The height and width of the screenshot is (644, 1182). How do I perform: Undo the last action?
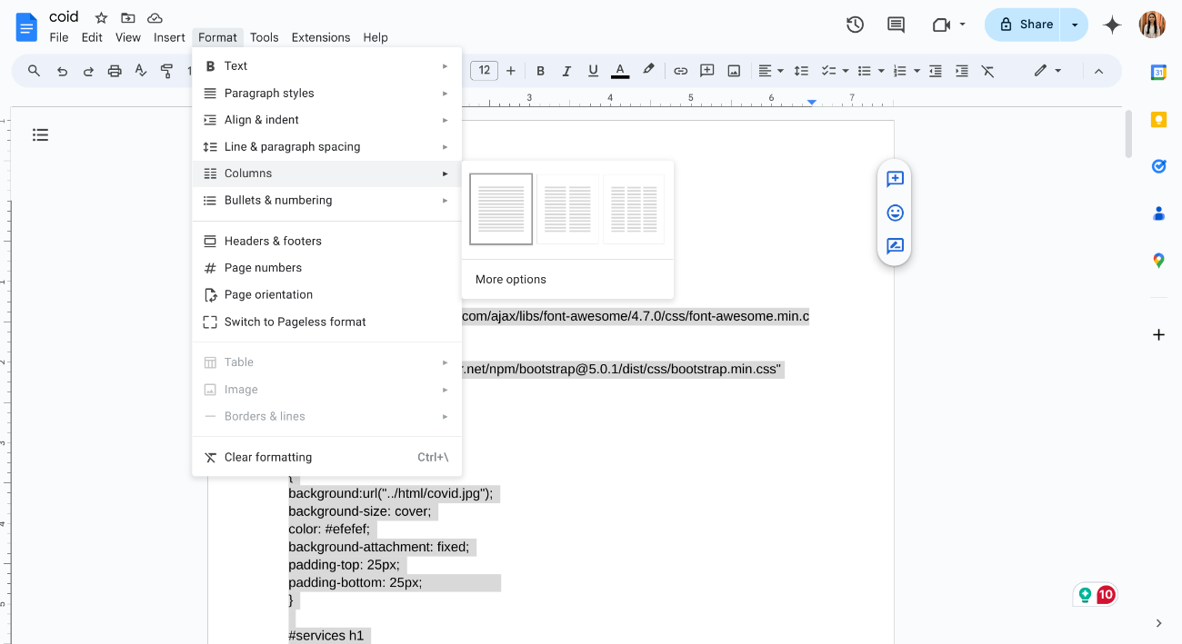click(60, 70)
